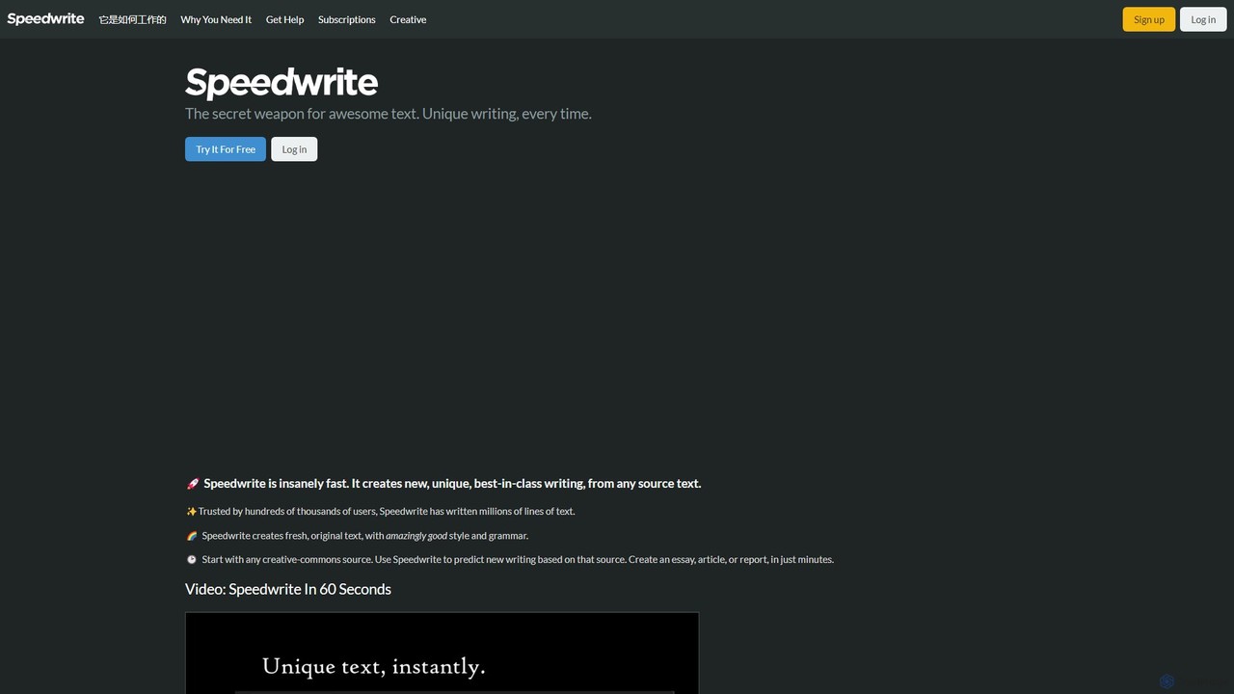Click the Try It For Free button
The width and height of the screenshot is (1234, 694).
coord(226,149)
